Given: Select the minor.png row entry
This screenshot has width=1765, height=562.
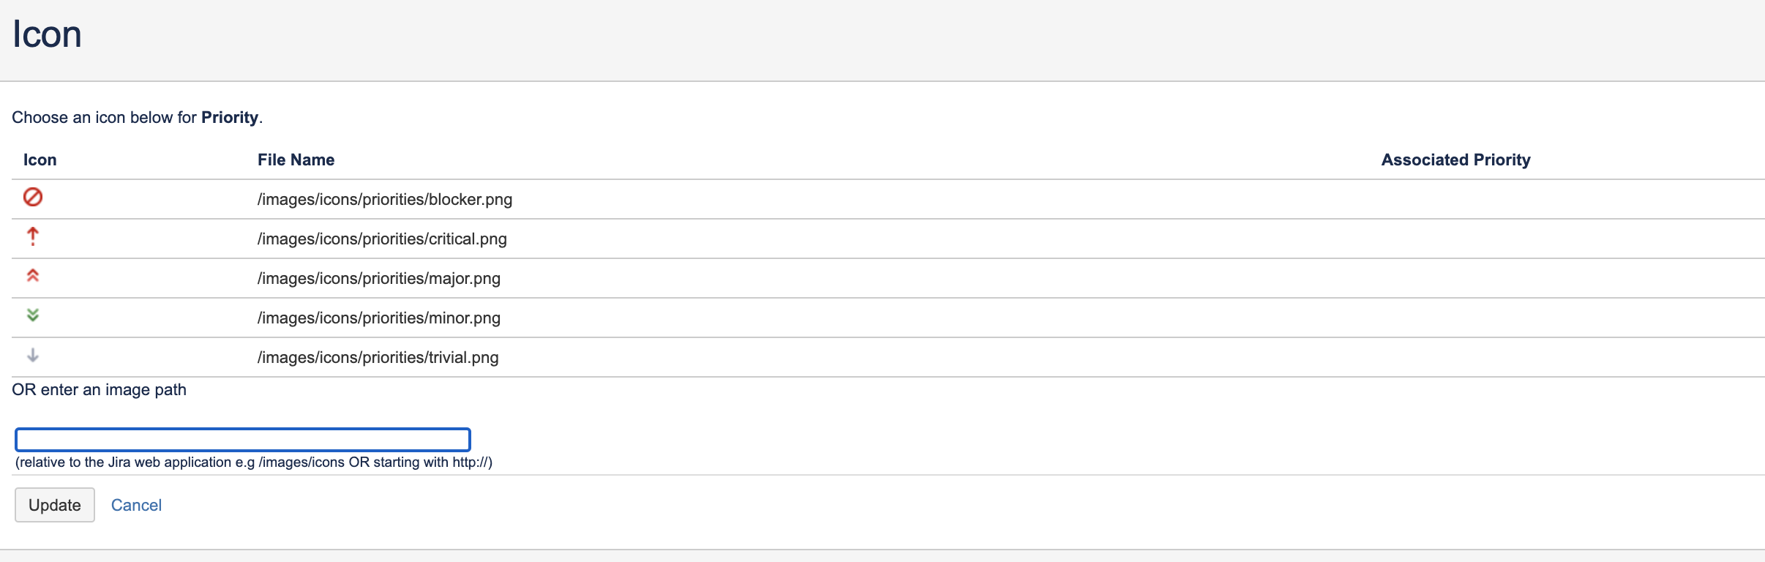Looking at the screenshot, I should 378,317.
